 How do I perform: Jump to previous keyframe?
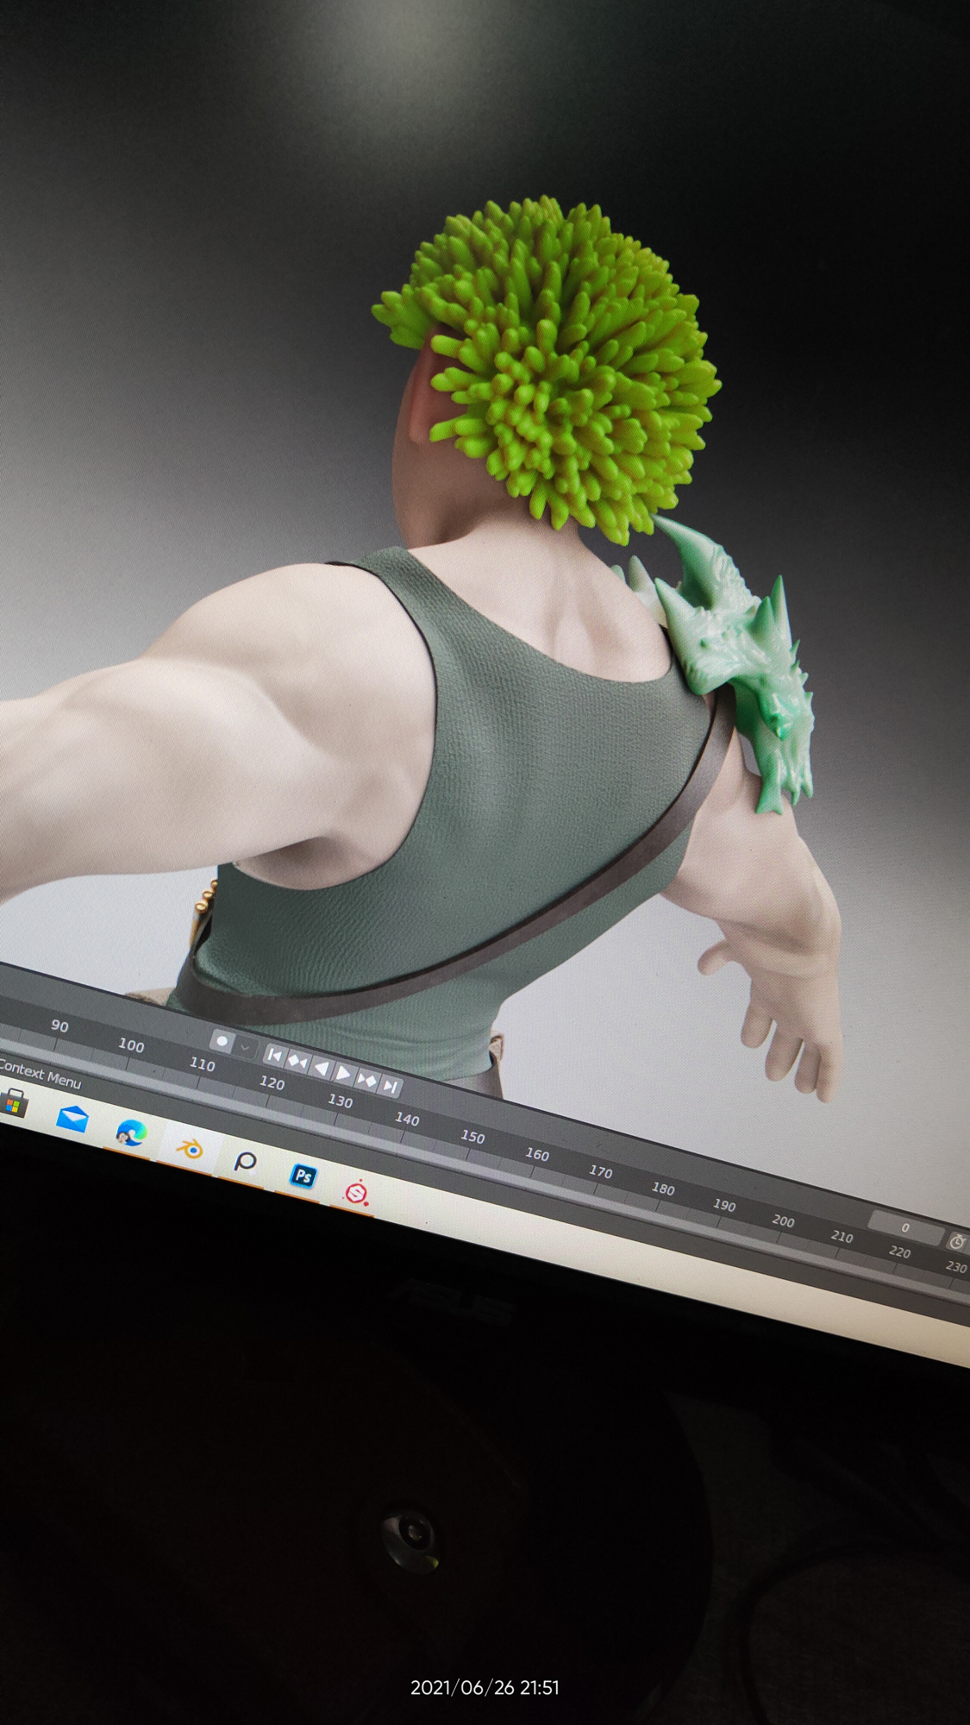[x=297, y=1062]
